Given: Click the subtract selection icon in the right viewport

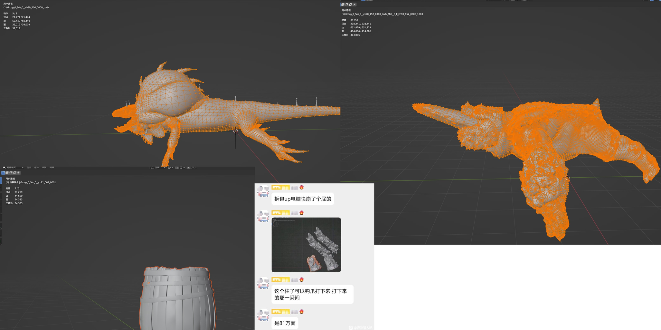Looking at the screenshot, I should click(347, 5).
